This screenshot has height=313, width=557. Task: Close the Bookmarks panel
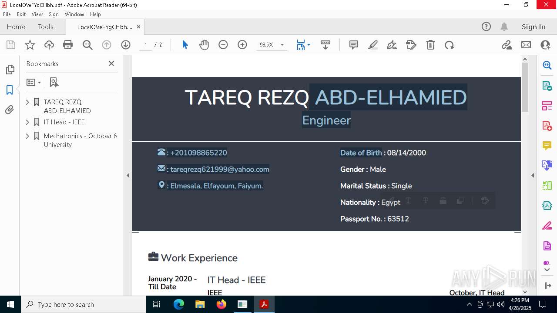[x=111, y=63]
